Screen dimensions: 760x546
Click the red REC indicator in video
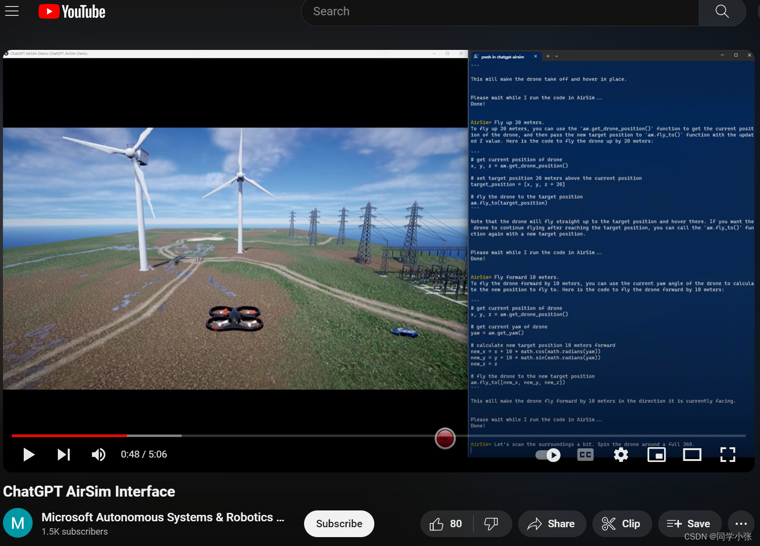[445, 438]
